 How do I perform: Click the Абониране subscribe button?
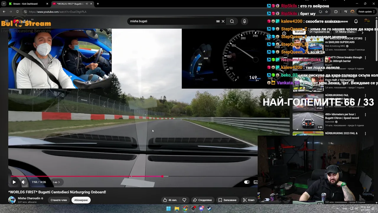pos(81,200)
